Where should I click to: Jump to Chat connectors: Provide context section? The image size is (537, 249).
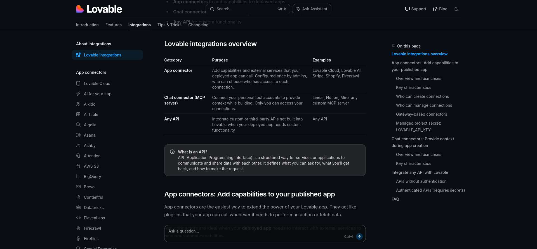point(423,142)
